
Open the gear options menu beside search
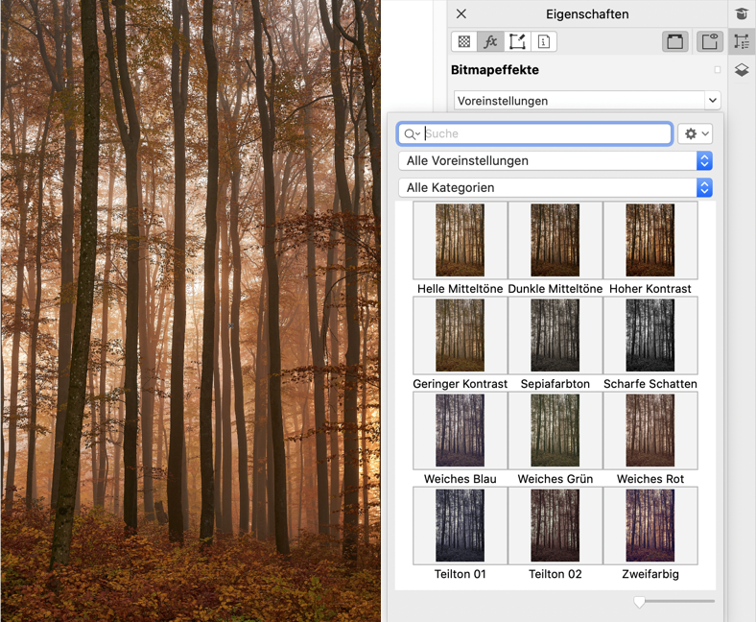pyautogui.click(x=695, y=134)
